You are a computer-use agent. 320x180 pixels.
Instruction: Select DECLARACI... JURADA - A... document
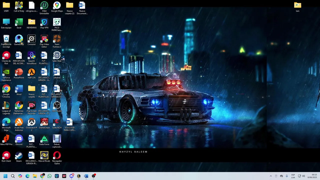coord(44,75)
